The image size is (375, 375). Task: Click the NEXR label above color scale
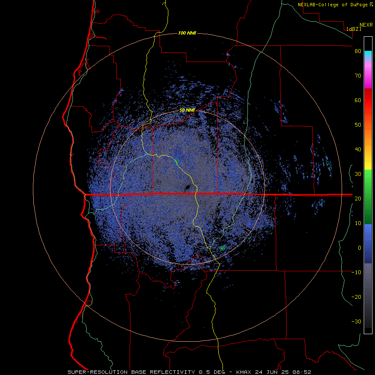click(x=366, y=25)
